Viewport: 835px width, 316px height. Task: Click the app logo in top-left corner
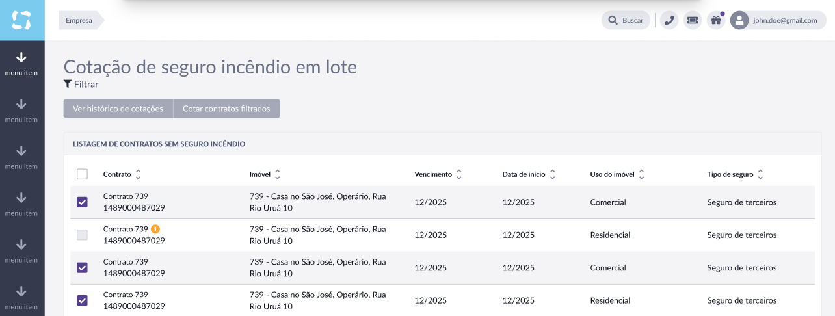tap(21, 20)
